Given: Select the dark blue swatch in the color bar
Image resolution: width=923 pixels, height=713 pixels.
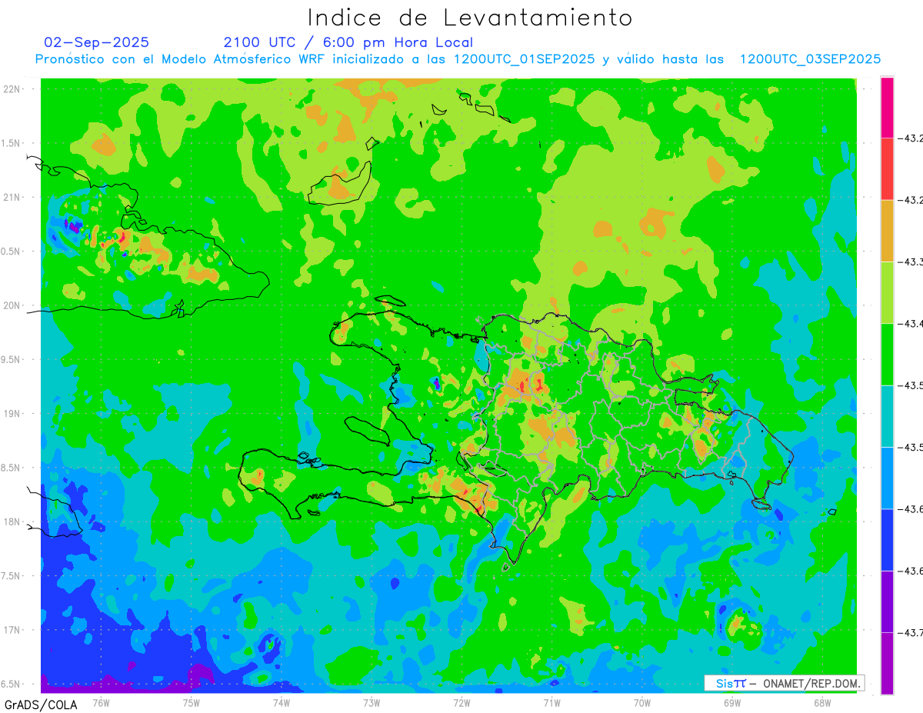Looking at the screenshot, I should [887, 539].
